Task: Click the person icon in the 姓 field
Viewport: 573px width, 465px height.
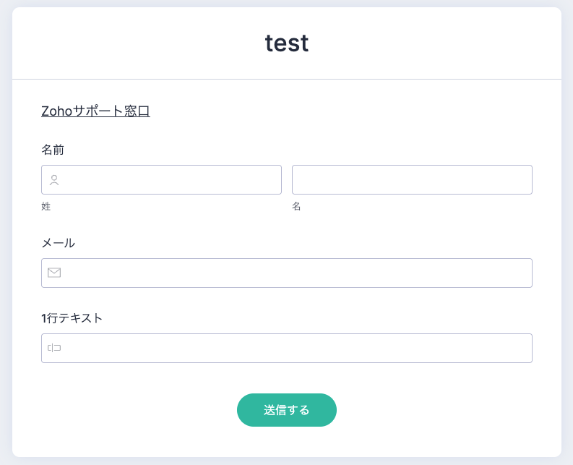Action: point(54,180)
